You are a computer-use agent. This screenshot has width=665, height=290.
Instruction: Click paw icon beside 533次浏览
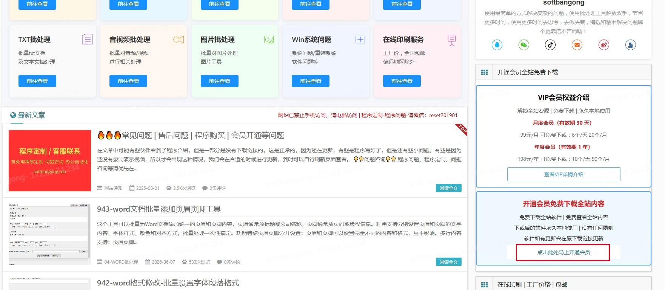click(185, 262)
